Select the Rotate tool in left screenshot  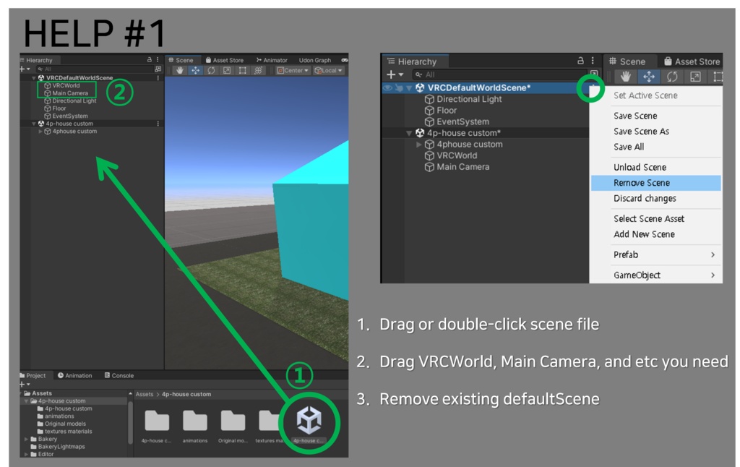click(x=211, y=70)
